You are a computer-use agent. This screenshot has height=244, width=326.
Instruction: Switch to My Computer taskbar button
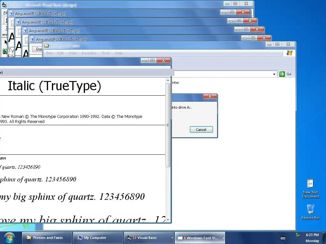pos(98,238)
